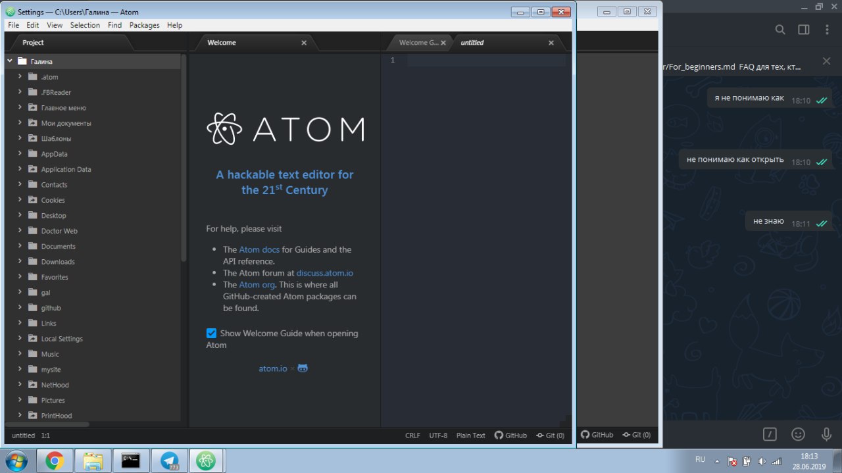Toggle Telegram side panel icon

[804, 30]
